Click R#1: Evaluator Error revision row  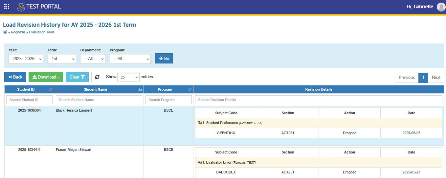tap(319, 162)
